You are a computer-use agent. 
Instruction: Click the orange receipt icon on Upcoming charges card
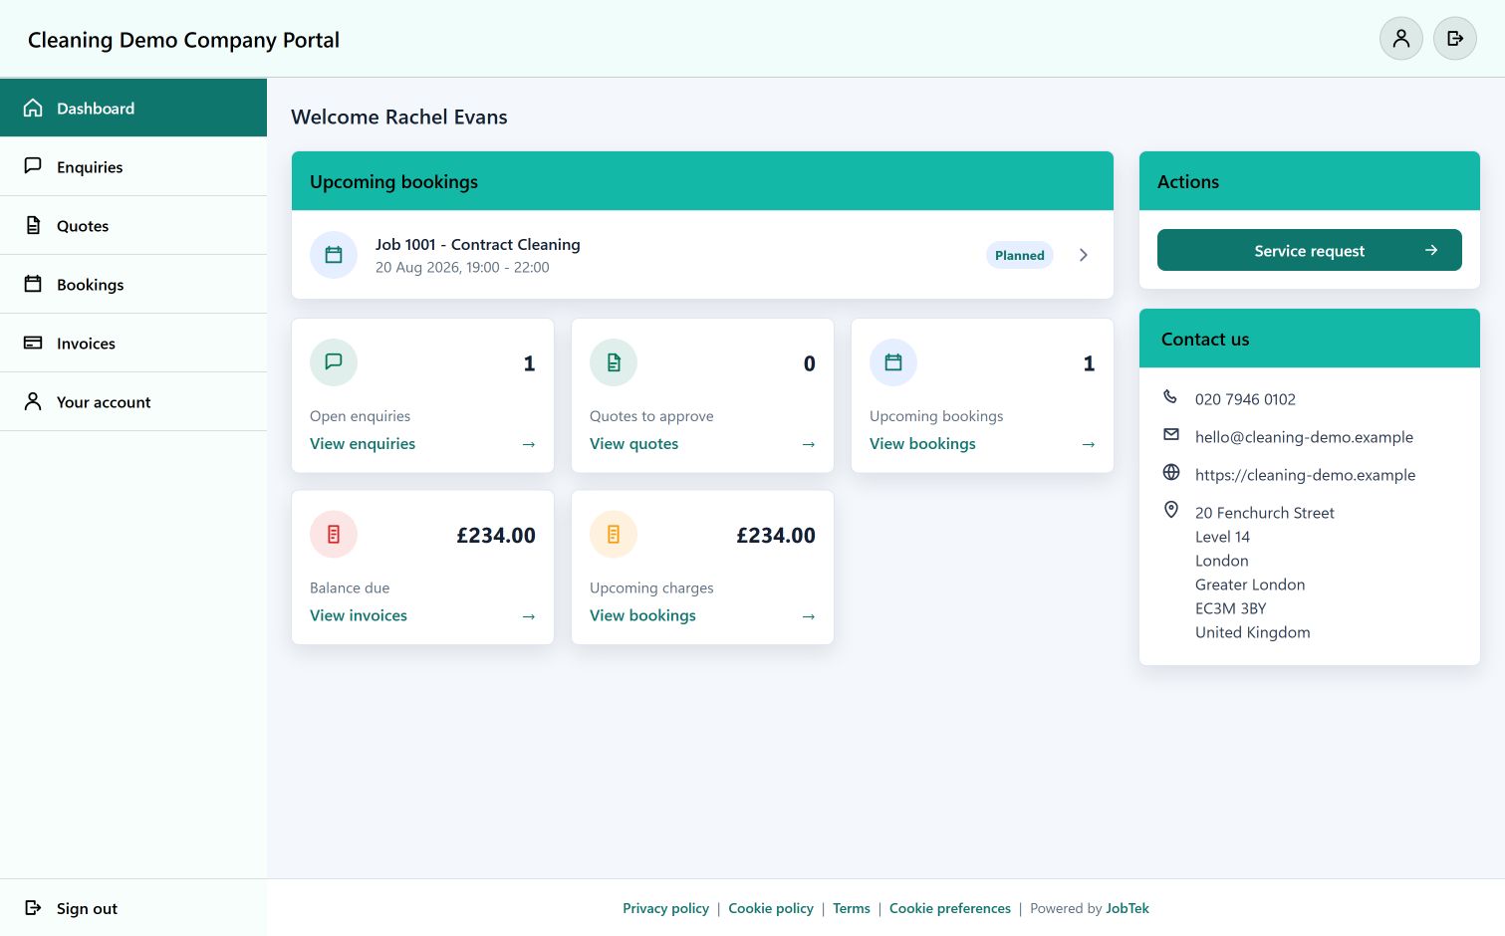point(614,535)
